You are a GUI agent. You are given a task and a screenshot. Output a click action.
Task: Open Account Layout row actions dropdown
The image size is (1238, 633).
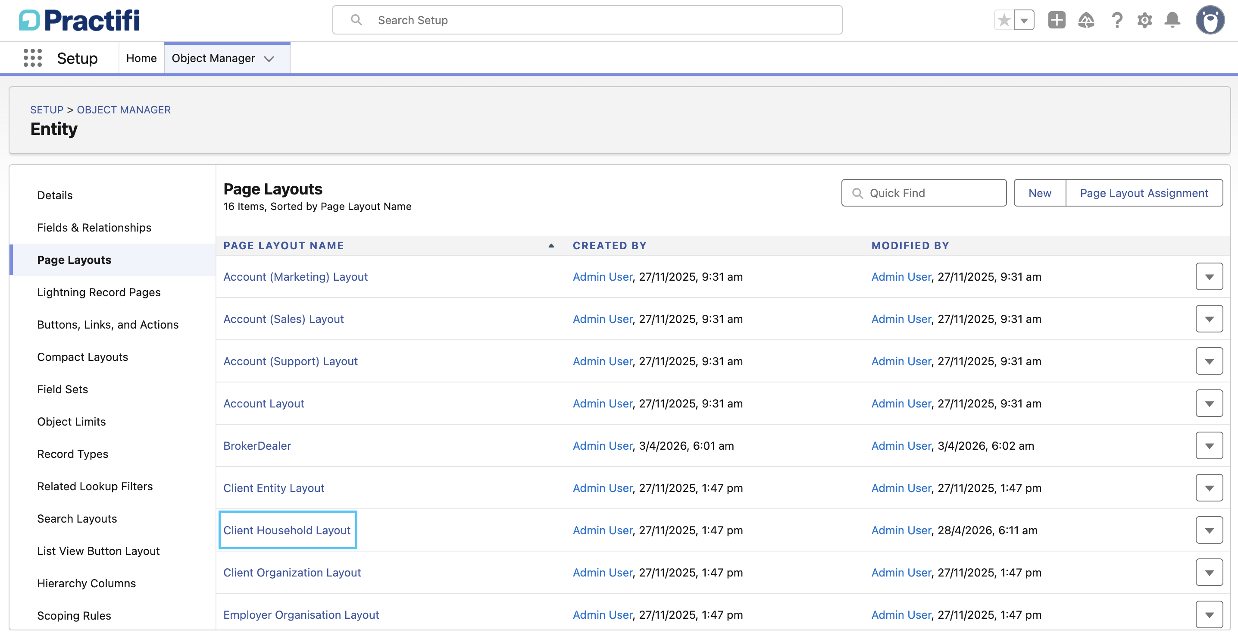(1209, 403)
